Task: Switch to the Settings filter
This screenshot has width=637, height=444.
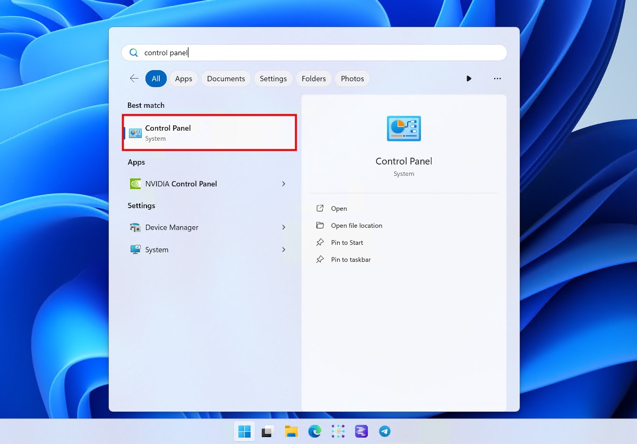Action: [x=273, y=79]
